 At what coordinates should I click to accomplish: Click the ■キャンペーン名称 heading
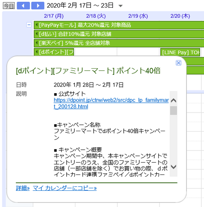pos(77,125)
